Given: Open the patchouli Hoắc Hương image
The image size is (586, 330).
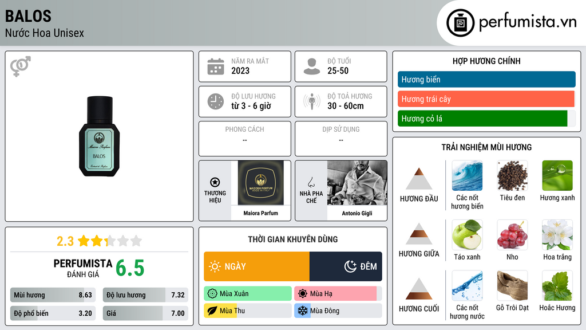Looking at the screenshot, I should 557,285.
